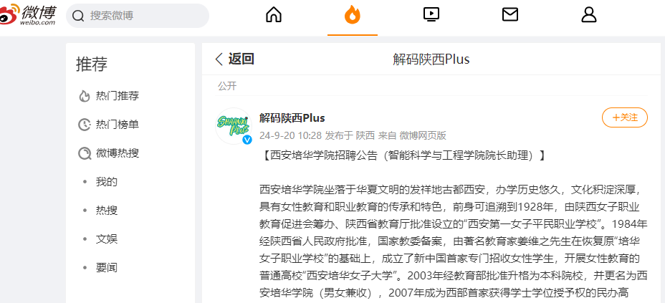Screen dimensions: 665x303
Task: Open the user profile icon
Action: point(588,15)
